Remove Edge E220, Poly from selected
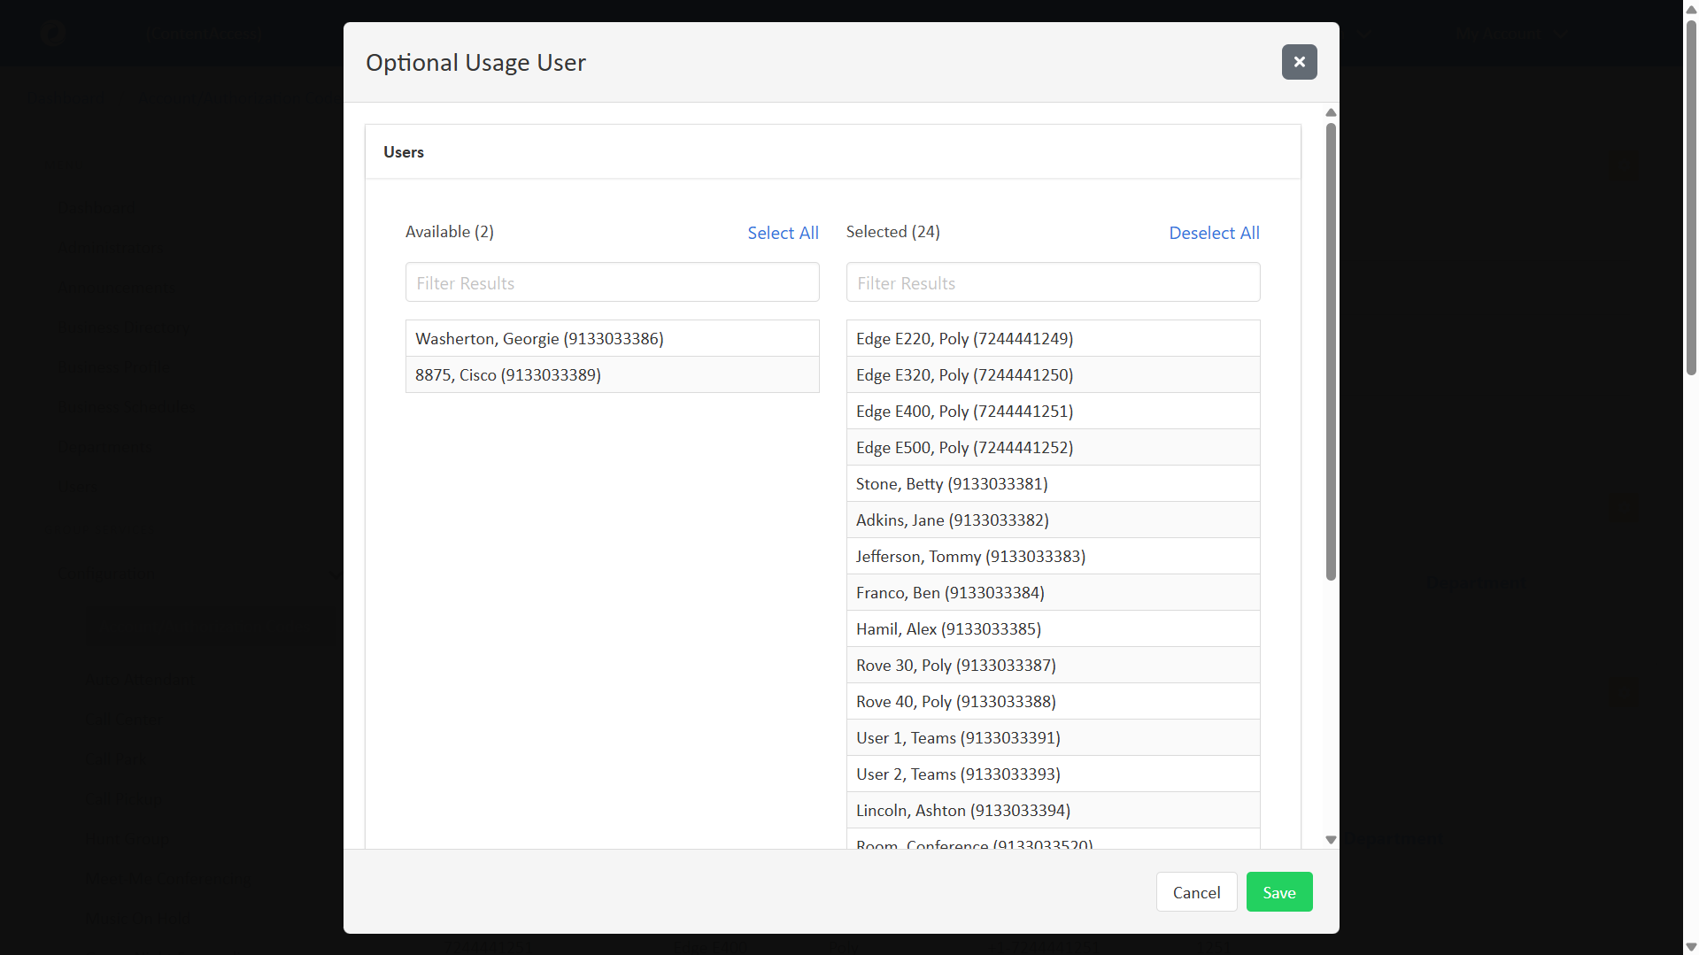Viewport: 1699px width, 955px height. 1053,338
